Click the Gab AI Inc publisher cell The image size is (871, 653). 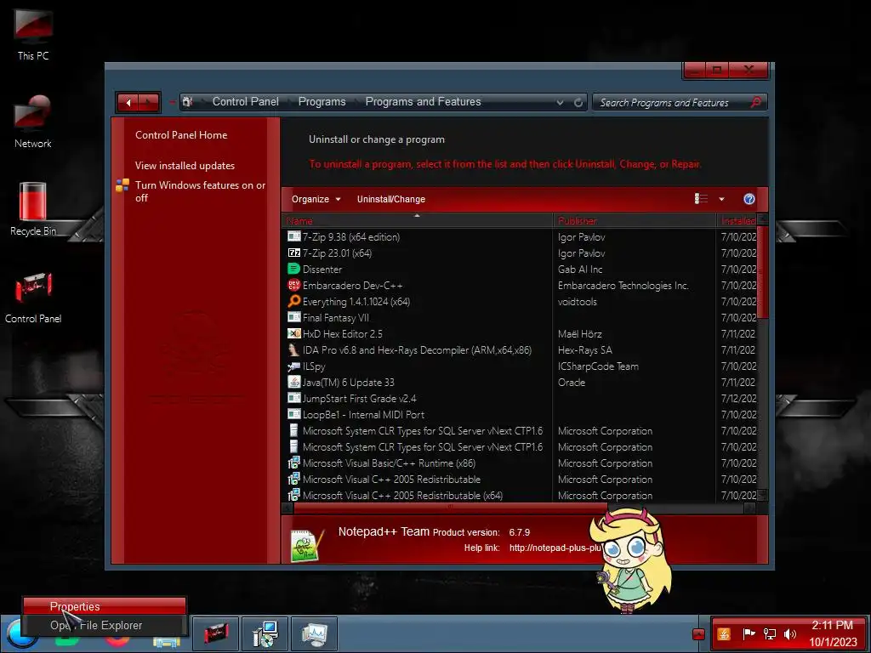pos(580,269)
